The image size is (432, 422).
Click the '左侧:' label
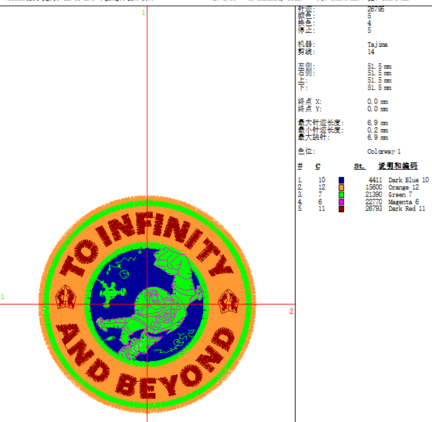(306, 66)
